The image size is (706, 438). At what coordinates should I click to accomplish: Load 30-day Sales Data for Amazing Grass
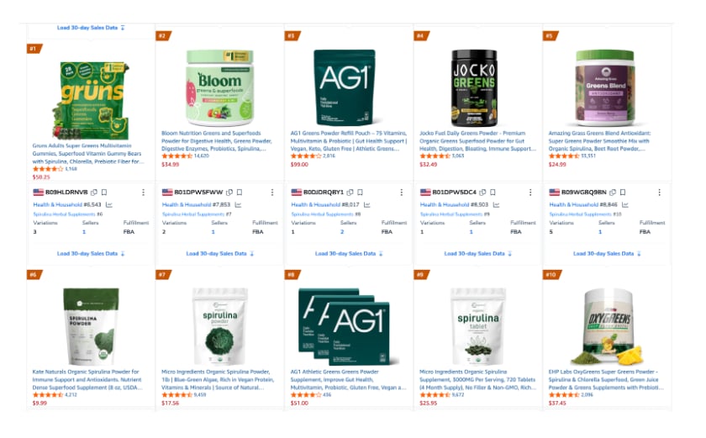607,253
